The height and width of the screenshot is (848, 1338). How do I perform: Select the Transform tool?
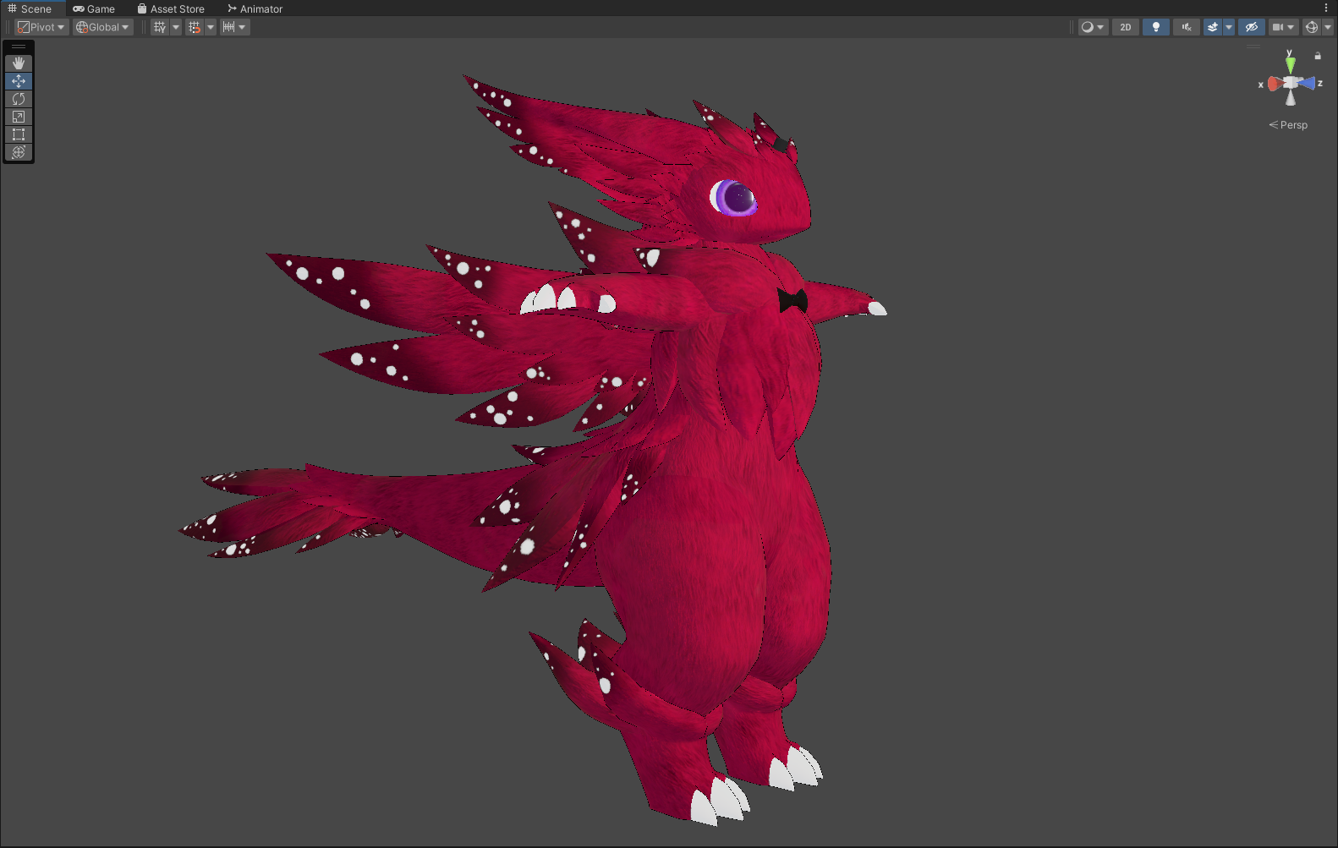(19, 152)
